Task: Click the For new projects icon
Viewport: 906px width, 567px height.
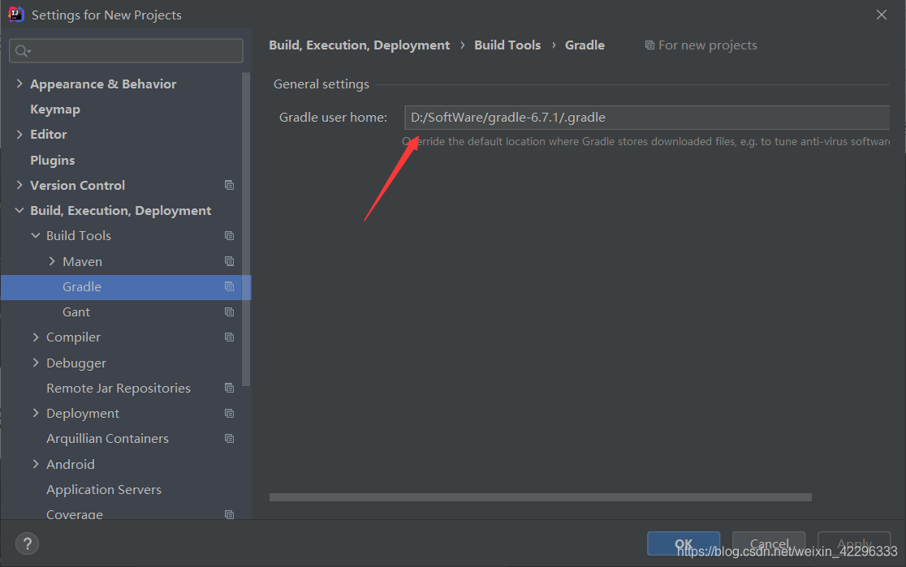Action: (x=649, y=45)
